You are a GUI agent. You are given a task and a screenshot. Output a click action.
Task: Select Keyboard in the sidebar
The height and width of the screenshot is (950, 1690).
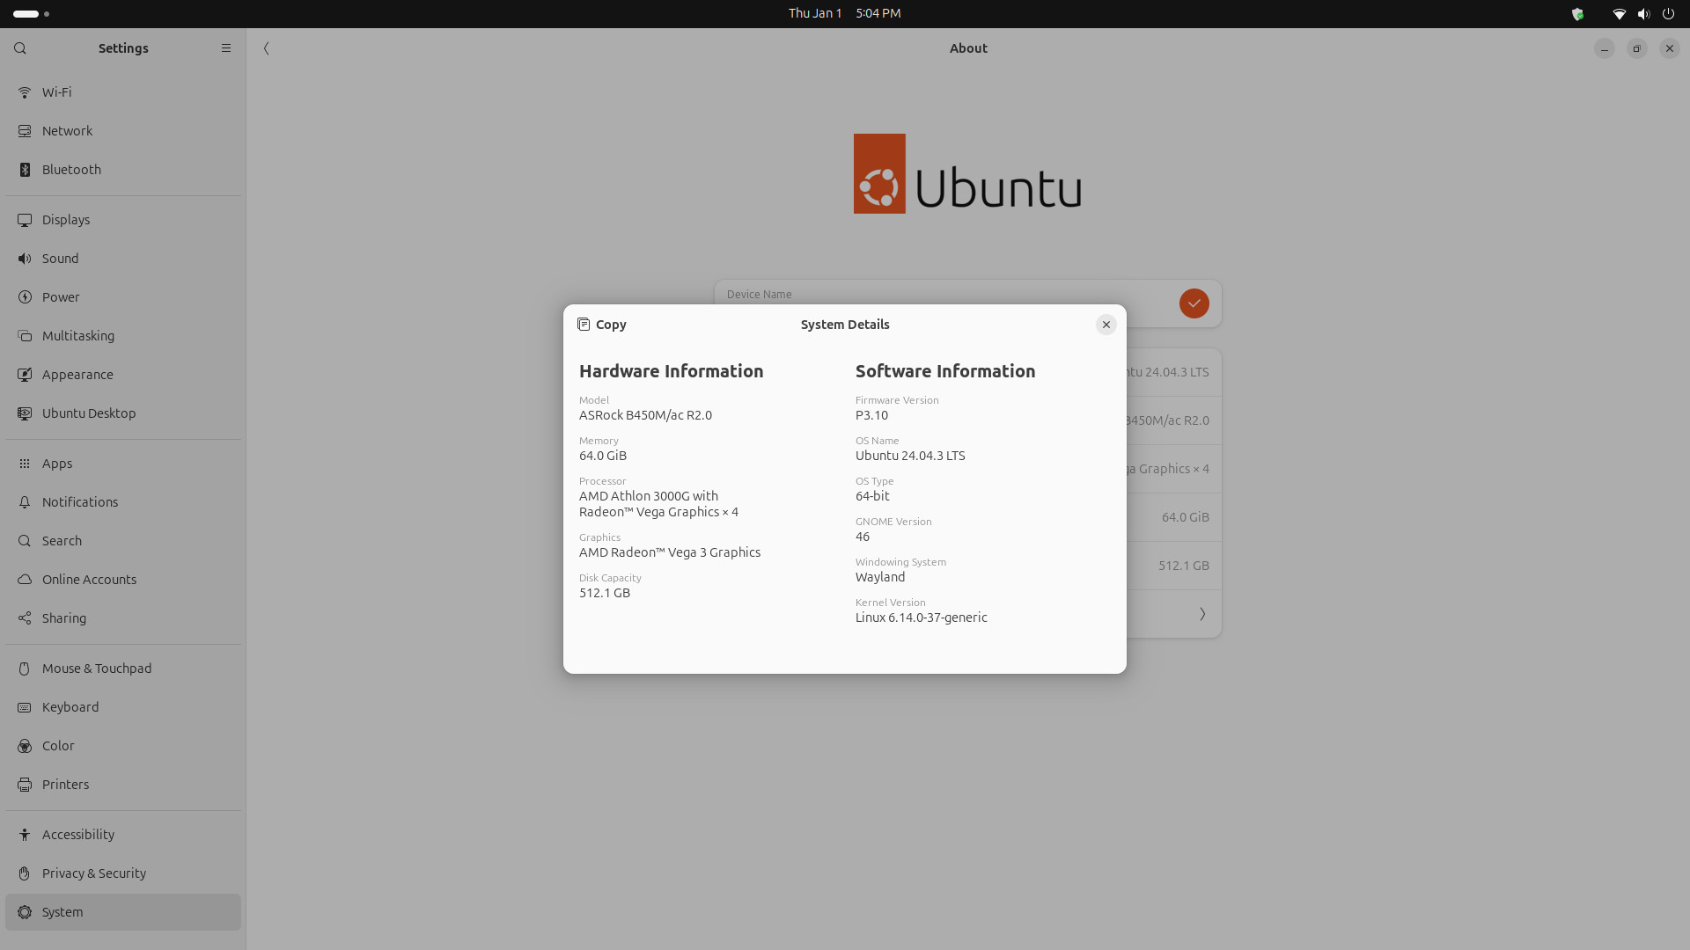coord(70,707)
